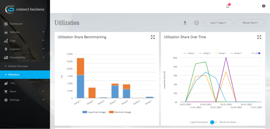Open the Dashboard menu item
The width and height of the screenshot is (270, 129).
pos(25,24)
